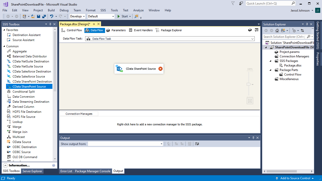Toggle auto-hide pin on SSIS Toolbox panel
322x181 pixels.
point(50,24)
